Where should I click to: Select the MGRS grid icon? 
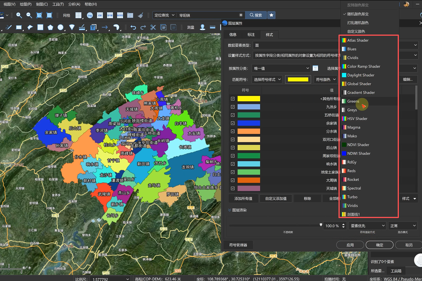point(120,15)
